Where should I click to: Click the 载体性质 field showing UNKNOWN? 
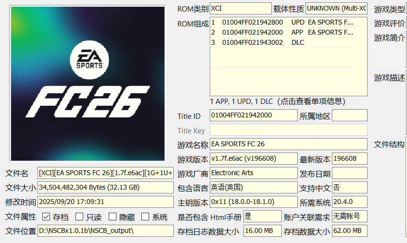336,9
